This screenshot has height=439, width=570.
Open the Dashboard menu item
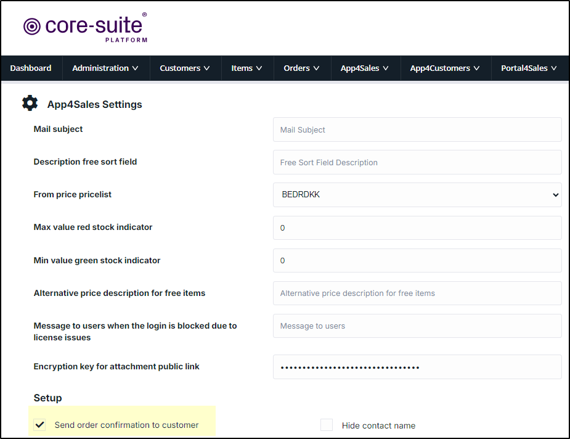click(x=31, y=68)
